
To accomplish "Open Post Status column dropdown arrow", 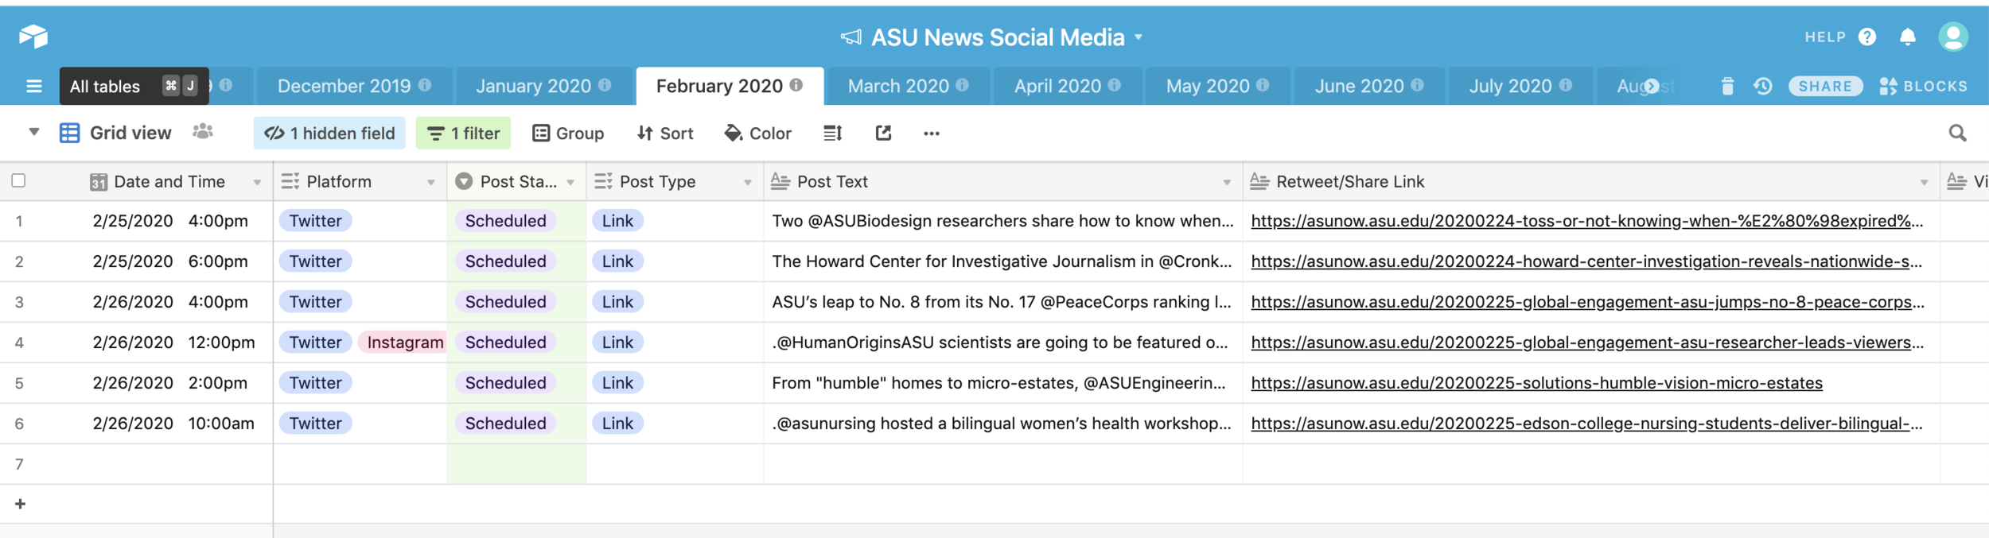I will [570, 183].
